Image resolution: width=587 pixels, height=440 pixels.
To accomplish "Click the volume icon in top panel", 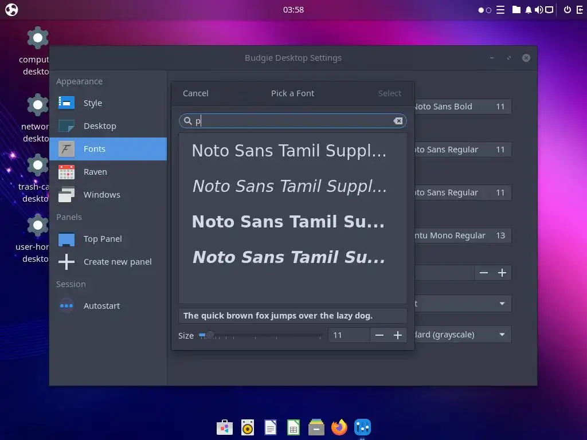I will [x=539, y=10].
